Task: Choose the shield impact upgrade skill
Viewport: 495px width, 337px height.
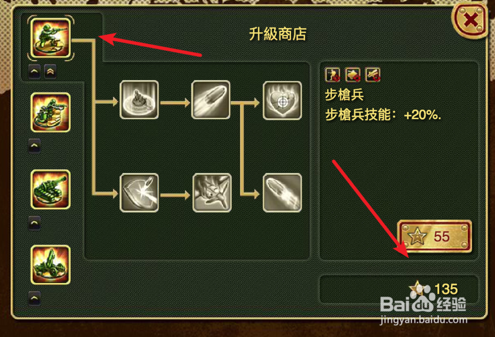Action: pyautogui.click(x=139, y=193)
